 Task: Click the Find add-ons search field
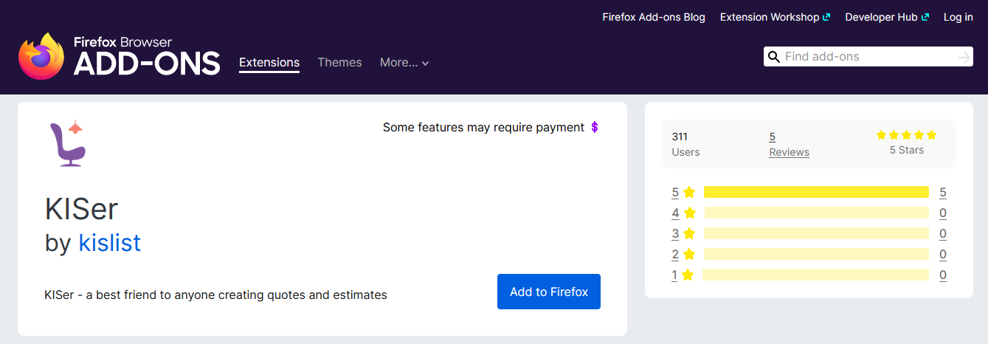[868, 57]
